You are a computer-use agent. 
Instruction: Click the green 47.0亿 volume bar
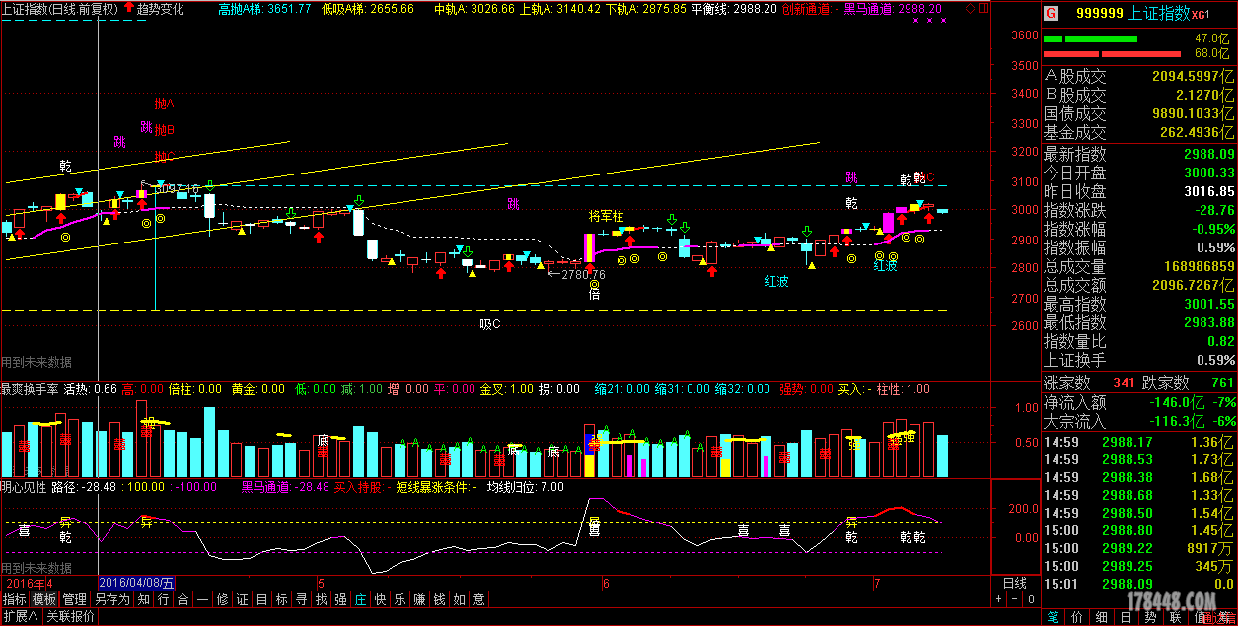(x=1088, y=39)
